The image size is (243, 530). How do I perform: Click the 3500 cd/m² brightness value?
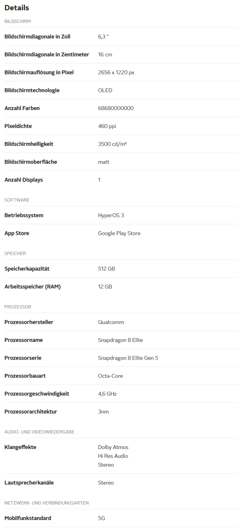[112, 144]
